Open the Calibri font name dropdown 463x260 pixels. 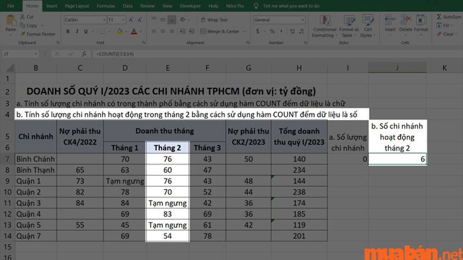pos(105,20)
